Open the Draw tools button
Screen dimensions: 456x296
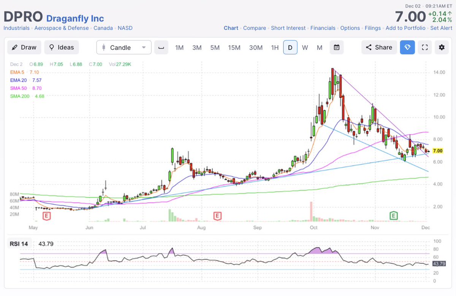pyautogui.click(x=24, y=47)
